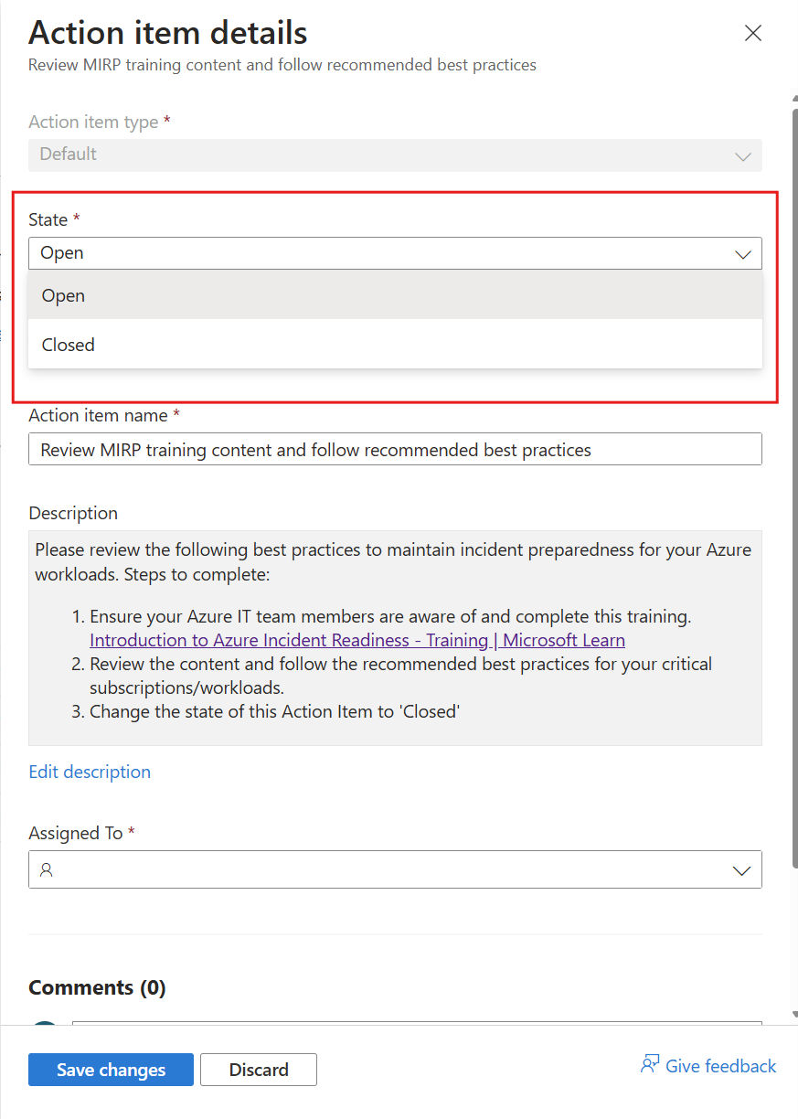Click the Edit description link
The image size is (798, 1119).
90,772
